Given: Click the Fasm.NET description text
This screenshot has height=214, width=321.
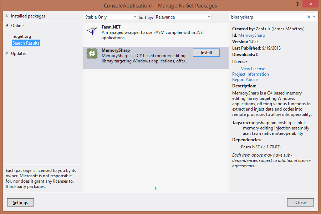Looking at the screenshot, I should 153,35.
